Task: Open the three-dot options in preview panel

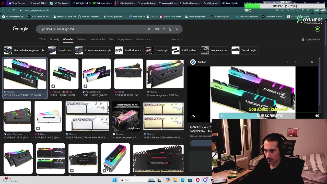Action: click(x=304, y=62)
